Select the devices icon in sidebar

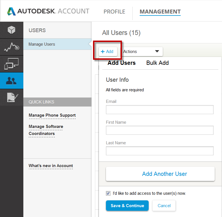(x=12, y=64)
